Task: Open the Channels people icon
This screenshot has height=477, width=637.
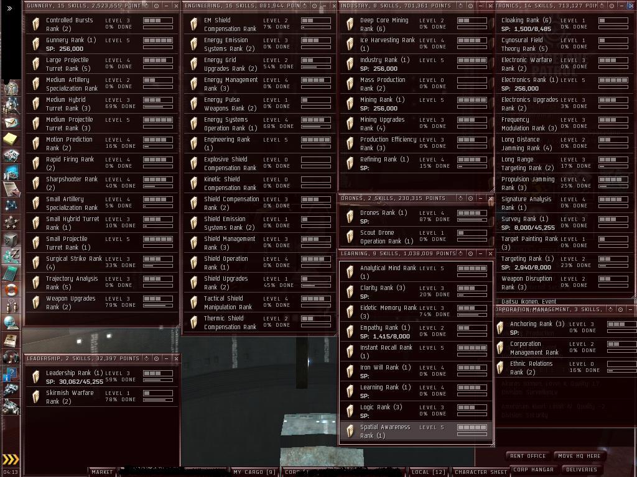Action: coord(11,306)
